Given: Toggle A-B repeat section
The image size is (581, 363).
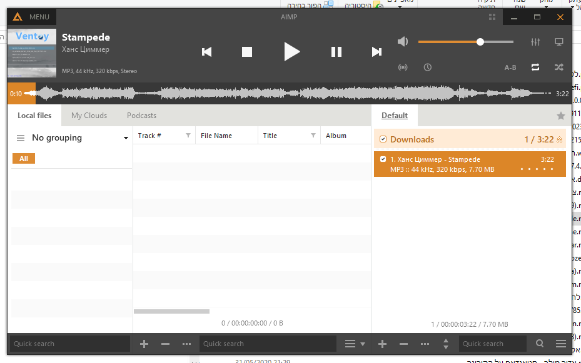Looking at the screenshot, I should pyautogui.click(x=510, y=67).
